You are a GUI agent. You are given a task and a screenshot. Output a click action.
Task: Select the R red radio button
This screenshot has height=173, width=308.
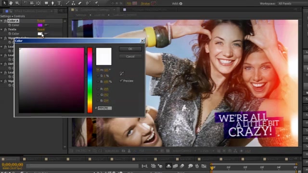(98, 89)
